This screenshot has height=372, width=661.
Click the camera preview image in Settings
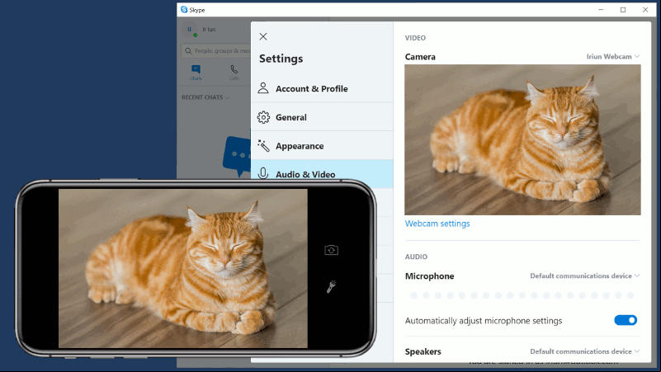(522, 140)
